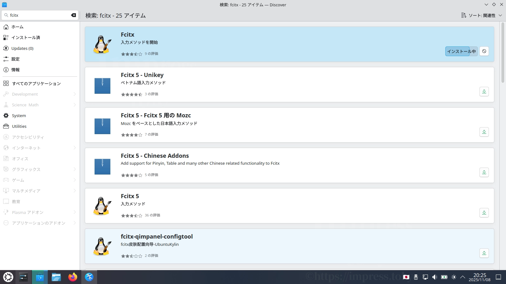Image resolution: width=506 pixels, height=284 pixels.
Task: Select アプリケーションのアドオン category
Action: [40, 223]
